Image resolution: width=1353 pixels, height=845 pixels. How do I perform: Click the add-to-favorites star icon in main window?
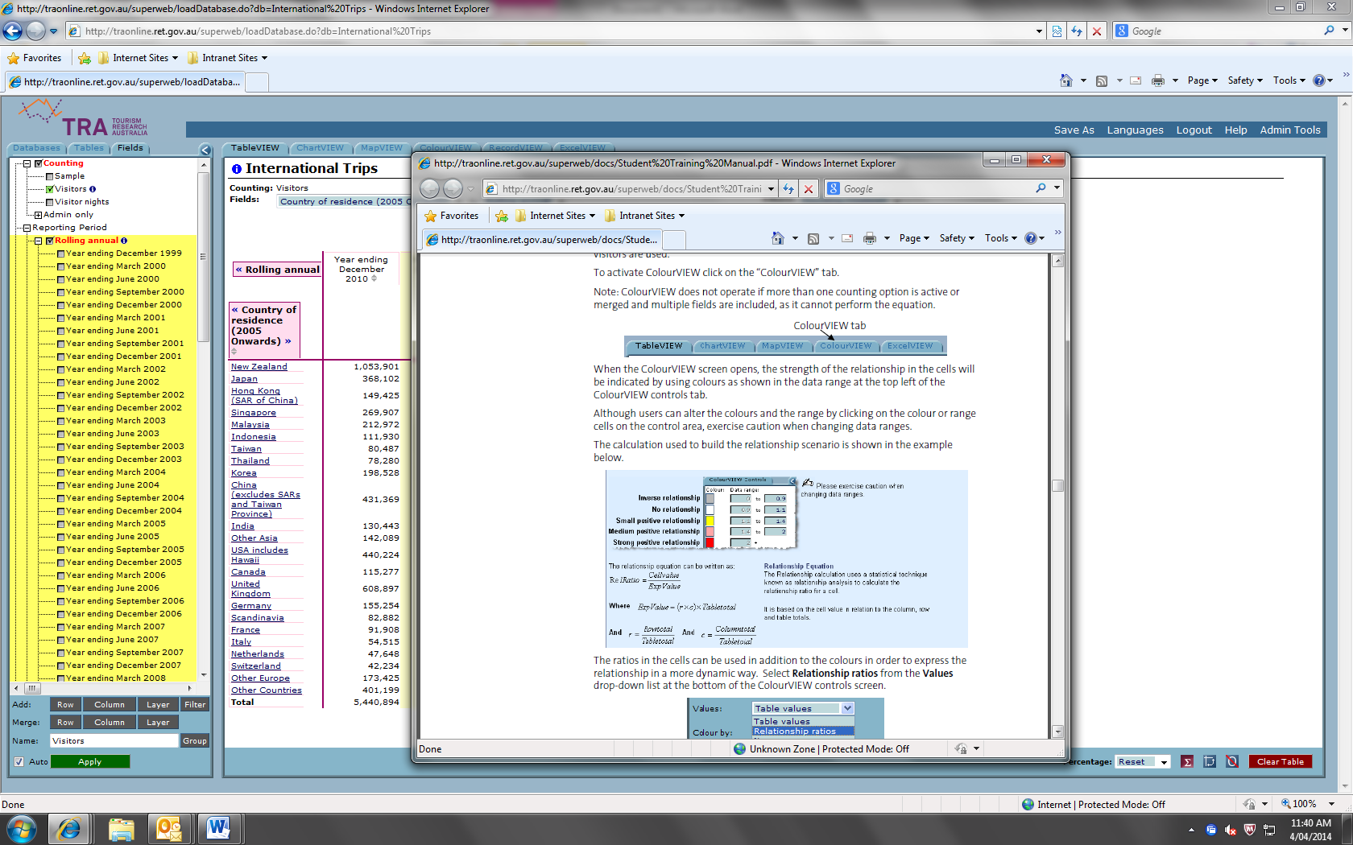pyautogui.click(x=85, y=58)
